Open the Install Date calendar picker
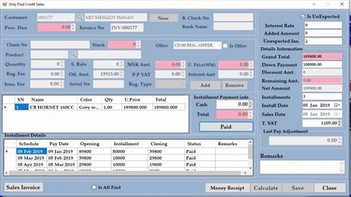The image size is (351, 197). pyautogui.click(x=337, y=105)
